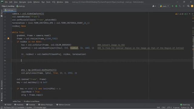Open the Event Log tool window
Screen dimensions: 194x109
(x=185, y=105)
